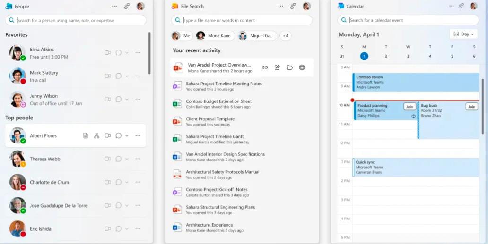488x244 pixels.
Task: Show the +4 more people filter
Action: click(286, 36)
